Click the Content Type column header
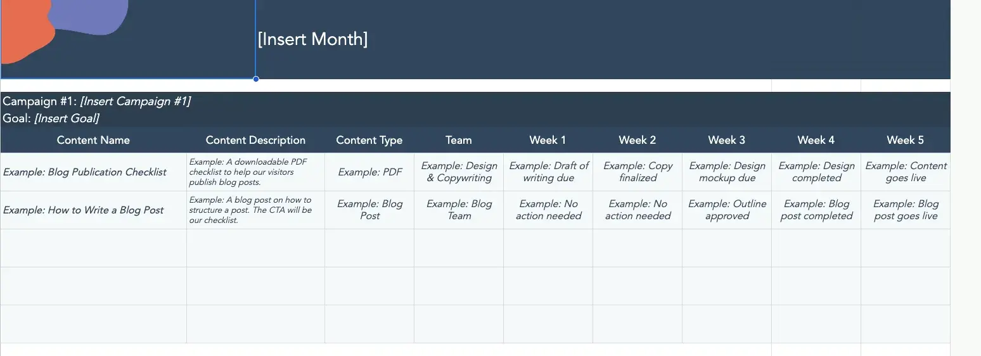Image resolution: width=981 pixels, height=356 pixels. 369,140
